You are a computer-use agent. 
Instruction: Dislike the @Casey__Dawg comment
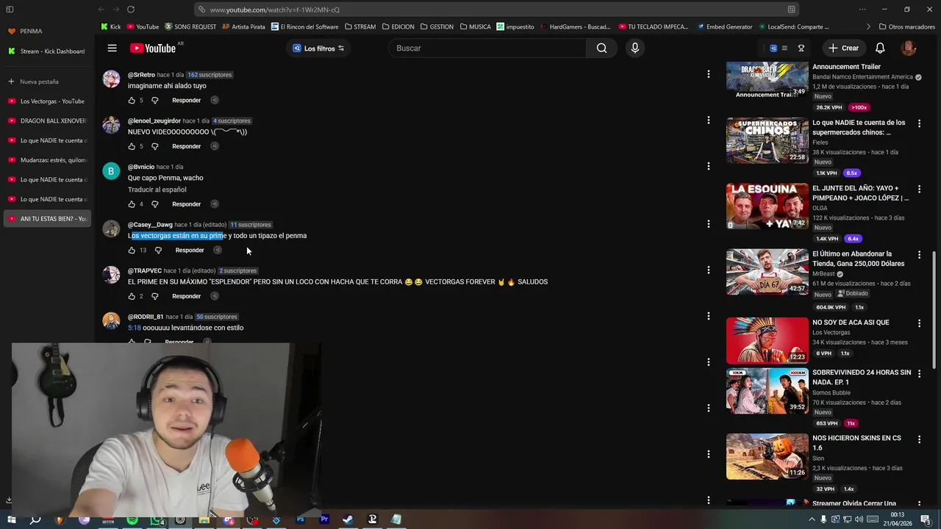[x=158, y=250]
